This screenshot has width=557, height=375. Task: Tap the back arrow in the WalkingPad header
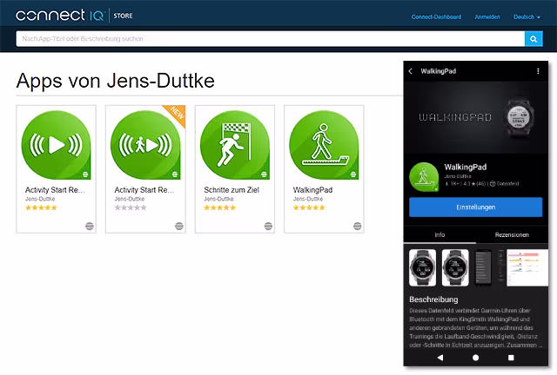[411, 71]
